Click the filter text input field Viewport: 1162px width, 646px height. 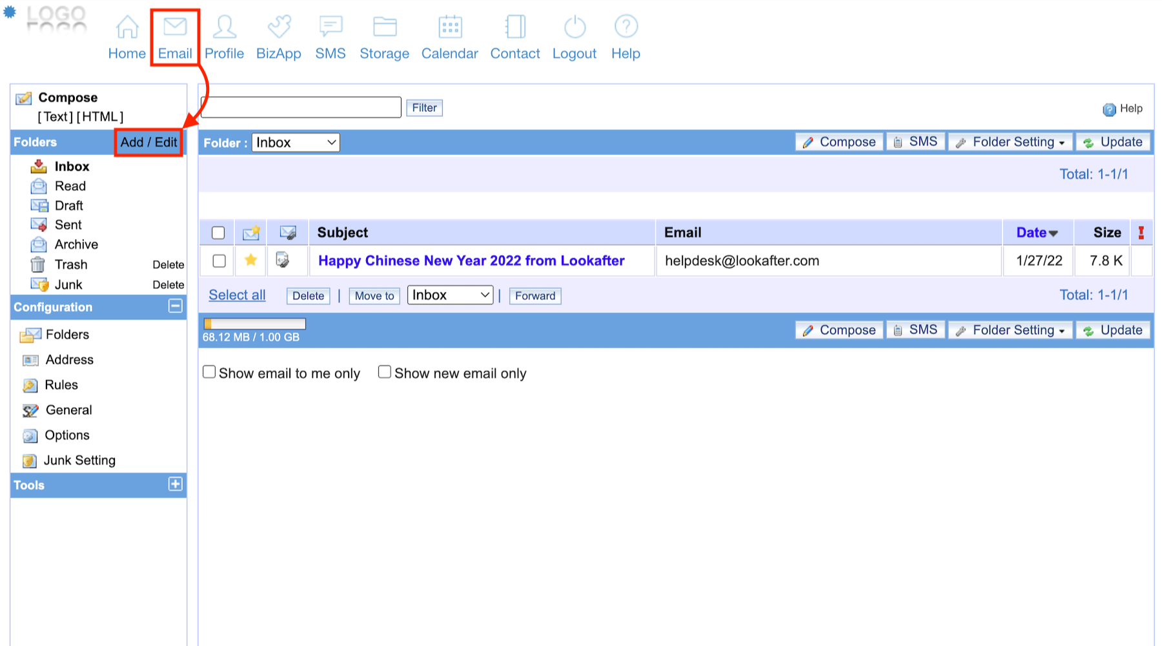tap(301, 107)
